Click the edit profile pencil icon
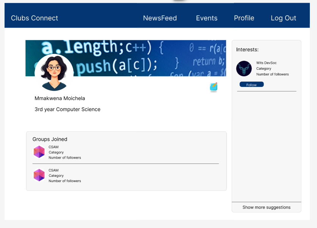 (x=213, y=87)
